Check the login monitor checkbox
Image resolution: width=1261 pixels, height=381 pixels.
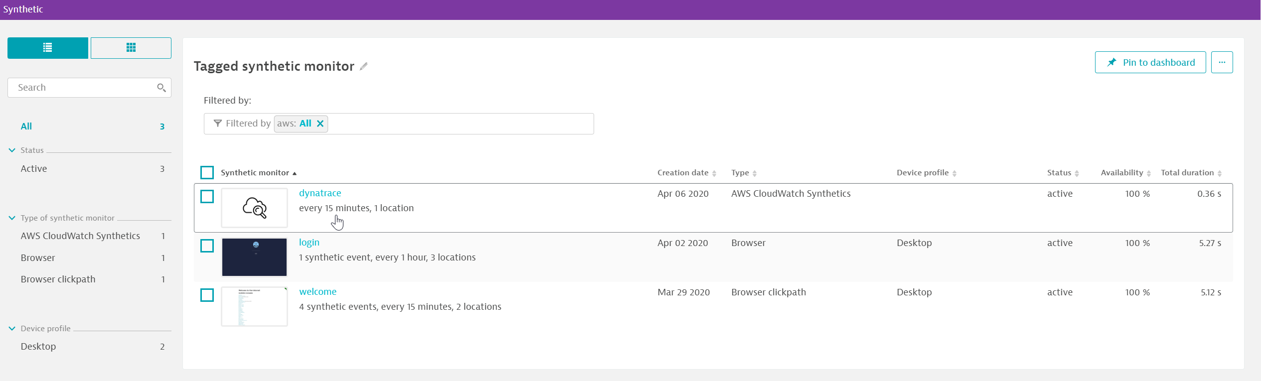click(x=207, y=246)
